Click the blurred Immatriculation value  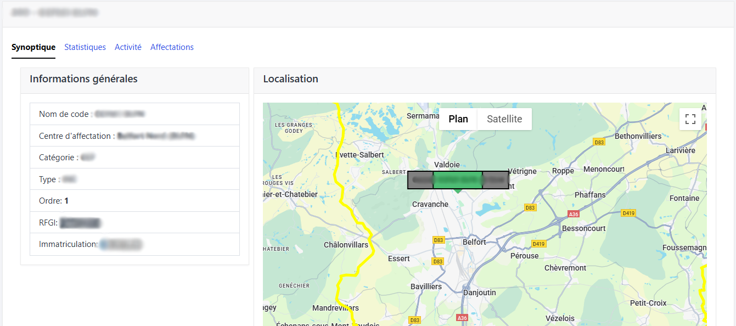121,244
